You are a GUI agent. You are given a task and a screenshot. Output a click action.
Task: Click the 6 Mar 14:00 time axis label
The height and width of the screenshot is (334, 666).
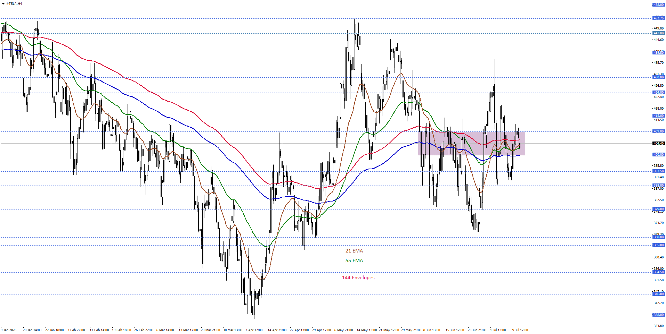coord(165,330)
